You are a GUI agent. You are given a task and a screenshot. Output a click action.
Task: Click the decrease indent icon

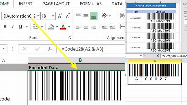(x=104, y=27)
